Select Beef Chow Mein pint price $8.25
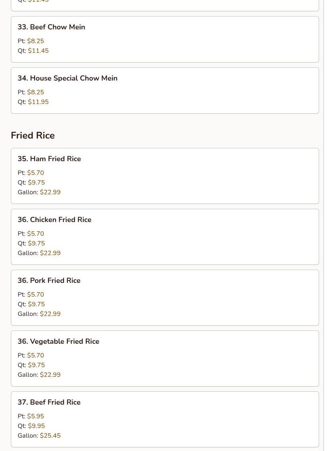 (35, 41)
